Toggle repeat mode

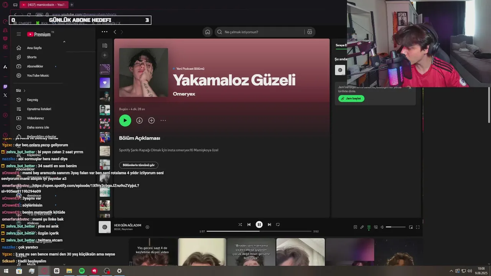point(278,225)
